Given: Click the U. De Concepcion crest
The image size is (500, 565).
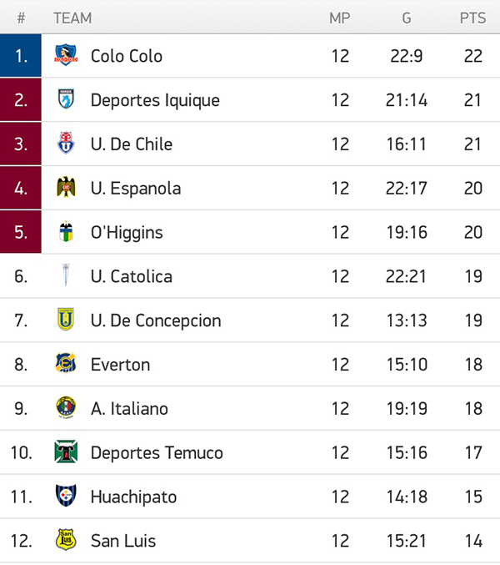Looking at the screenshot, I should [66, 320].
